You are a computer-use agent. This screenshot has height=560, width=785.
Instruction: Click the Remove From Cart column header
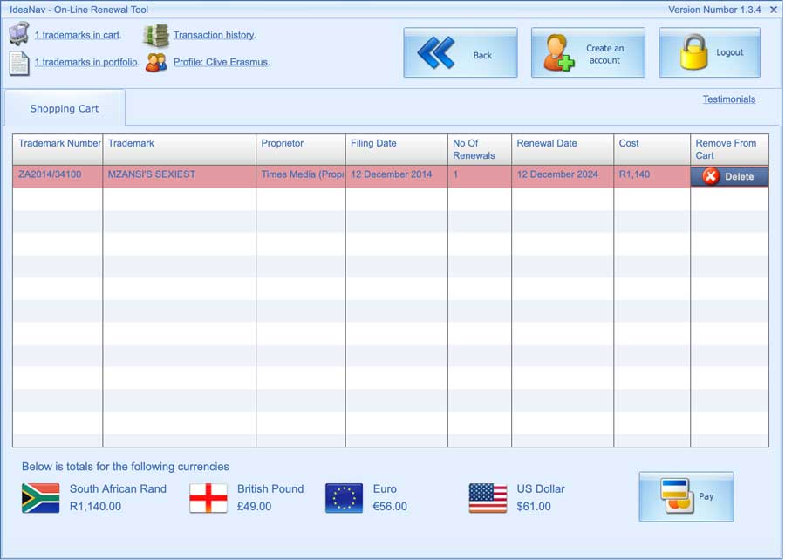pos(729,149)
